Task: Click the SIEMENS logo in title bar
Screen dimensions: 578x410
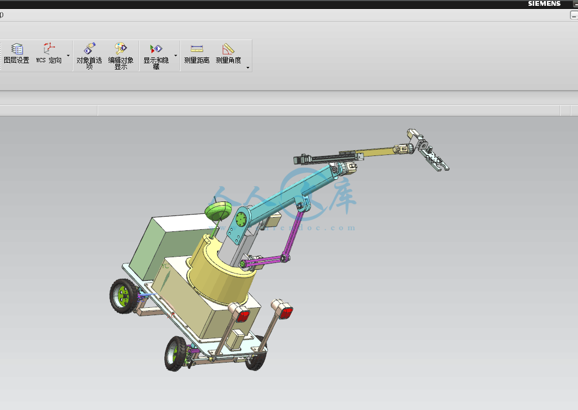Action: [544, 4]
